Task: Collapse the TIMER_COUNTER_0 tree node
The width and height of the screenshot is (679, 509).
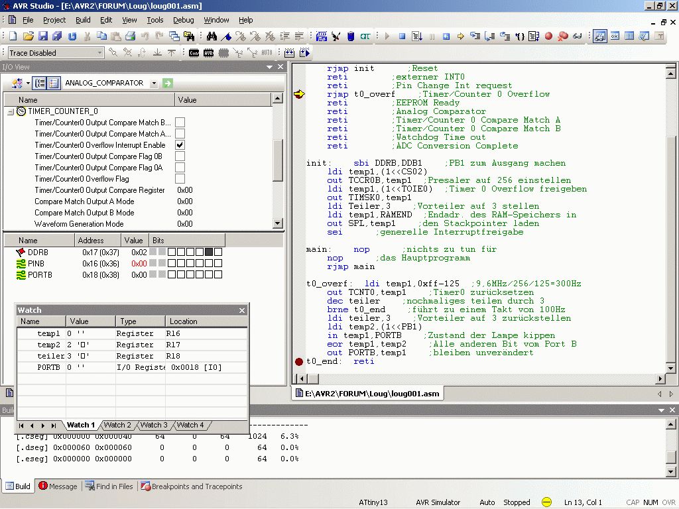Action: pyautogui.click(x=11, y=111)
